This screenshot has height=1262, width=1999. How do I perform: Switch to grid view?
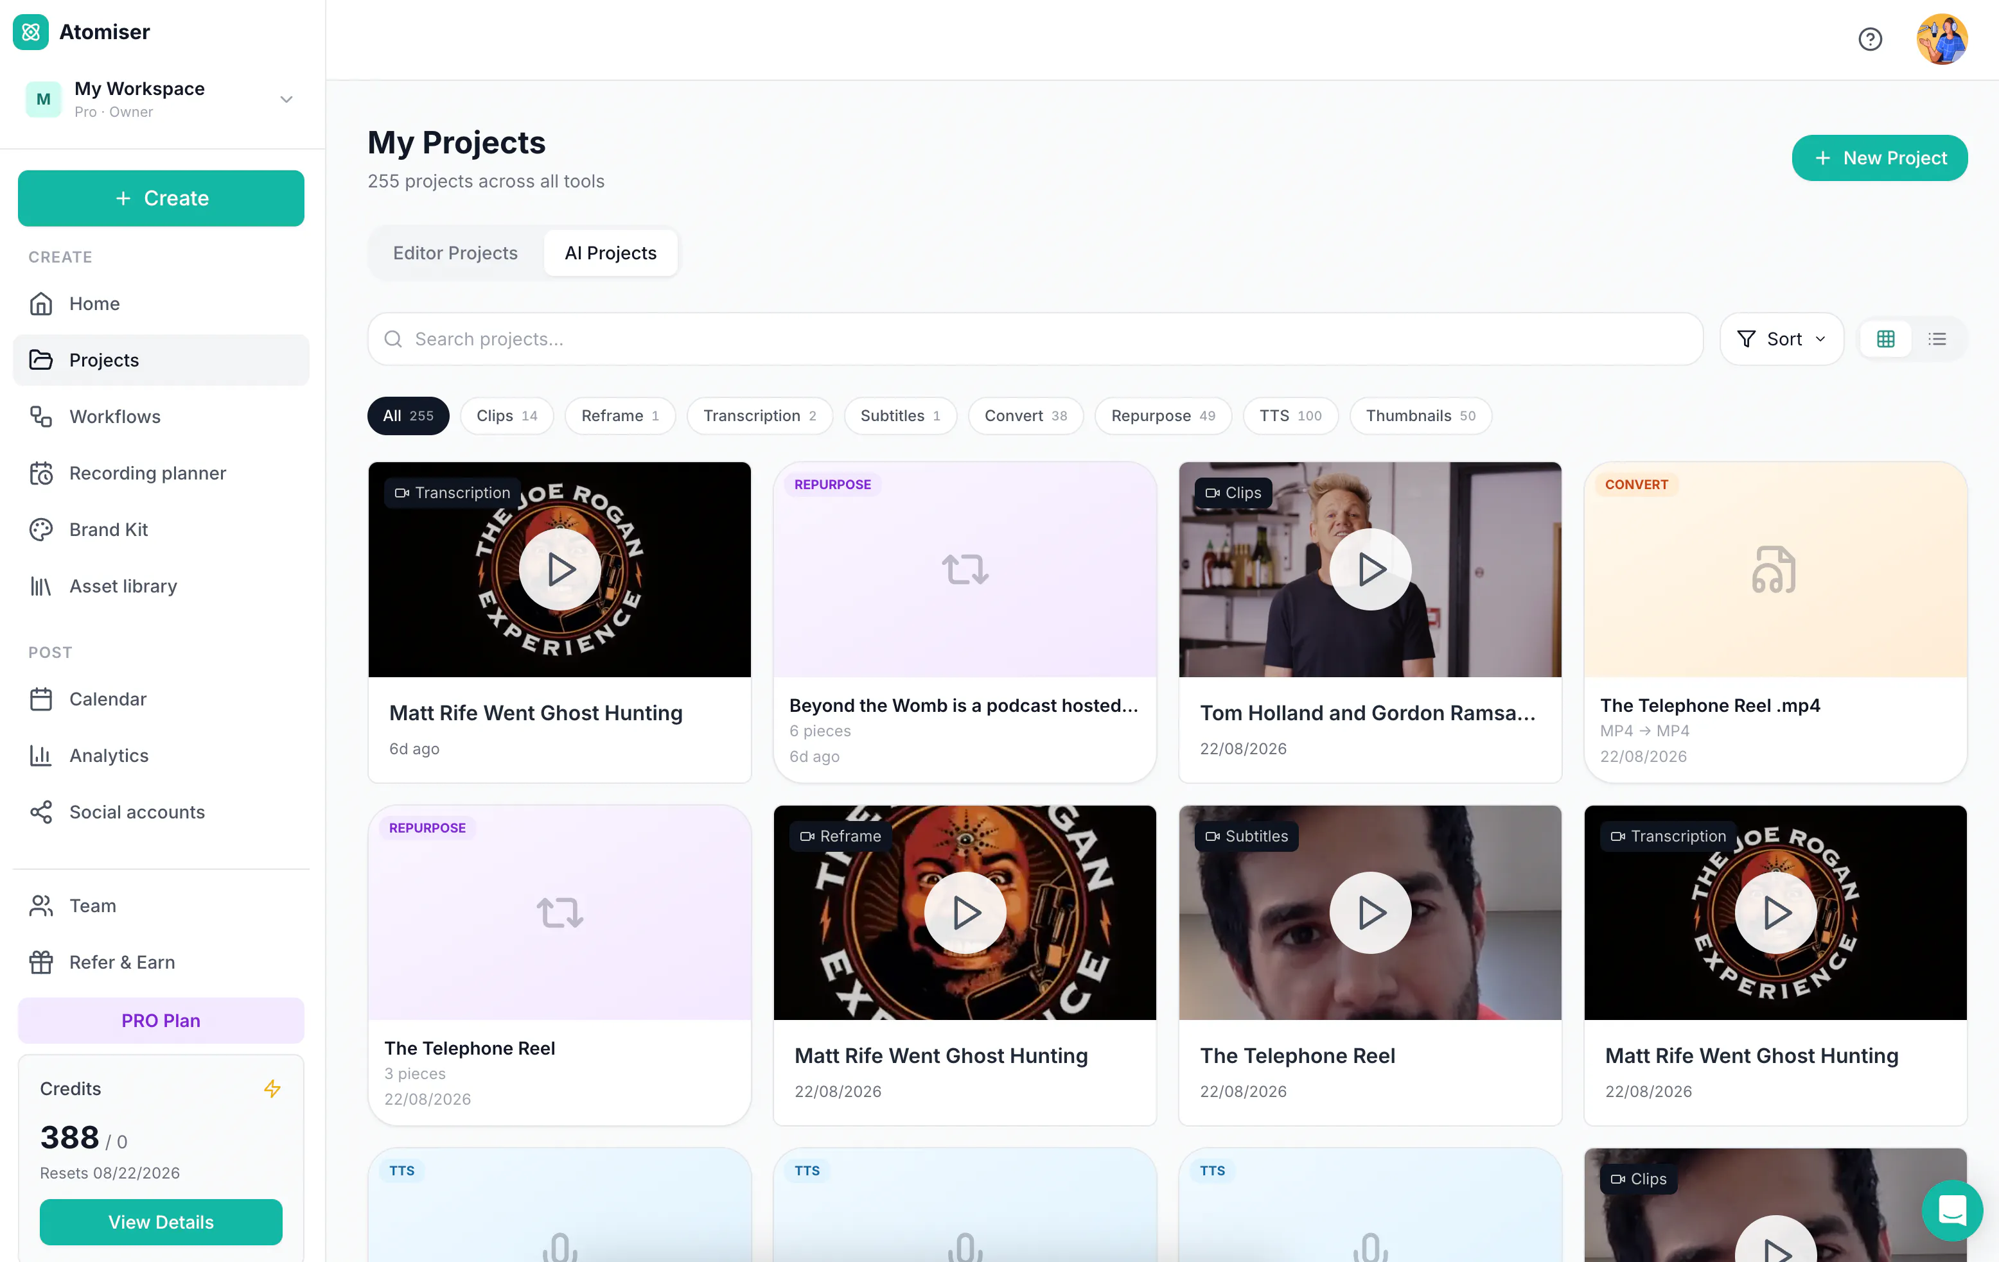(x=1885, y=338)
